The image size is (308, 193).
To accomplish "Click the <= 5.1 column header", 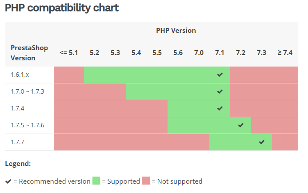I will 69,52.
